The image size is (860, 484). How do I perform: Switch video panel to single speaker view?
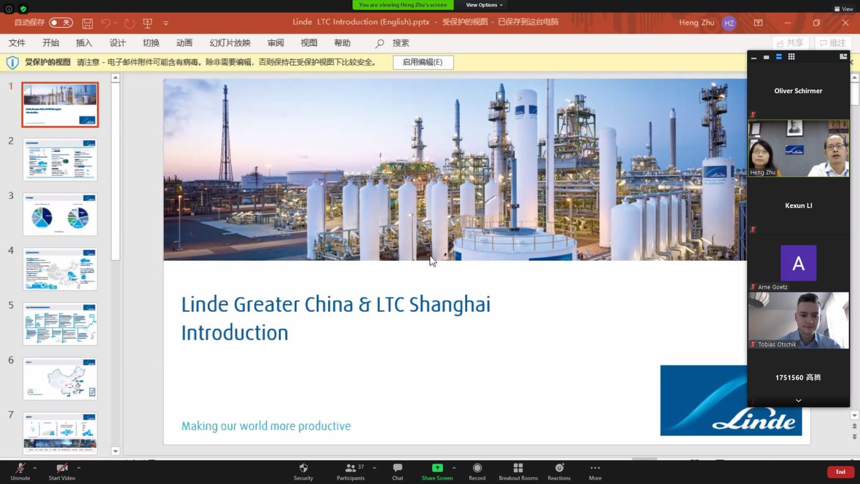766,57
